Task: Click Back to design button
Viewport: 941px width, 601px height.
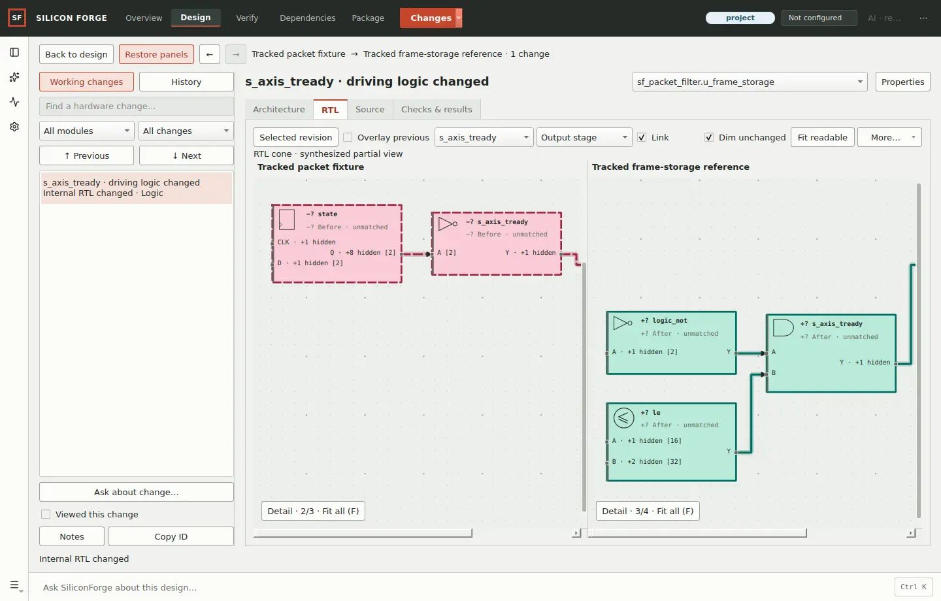Action: (76, 54)
